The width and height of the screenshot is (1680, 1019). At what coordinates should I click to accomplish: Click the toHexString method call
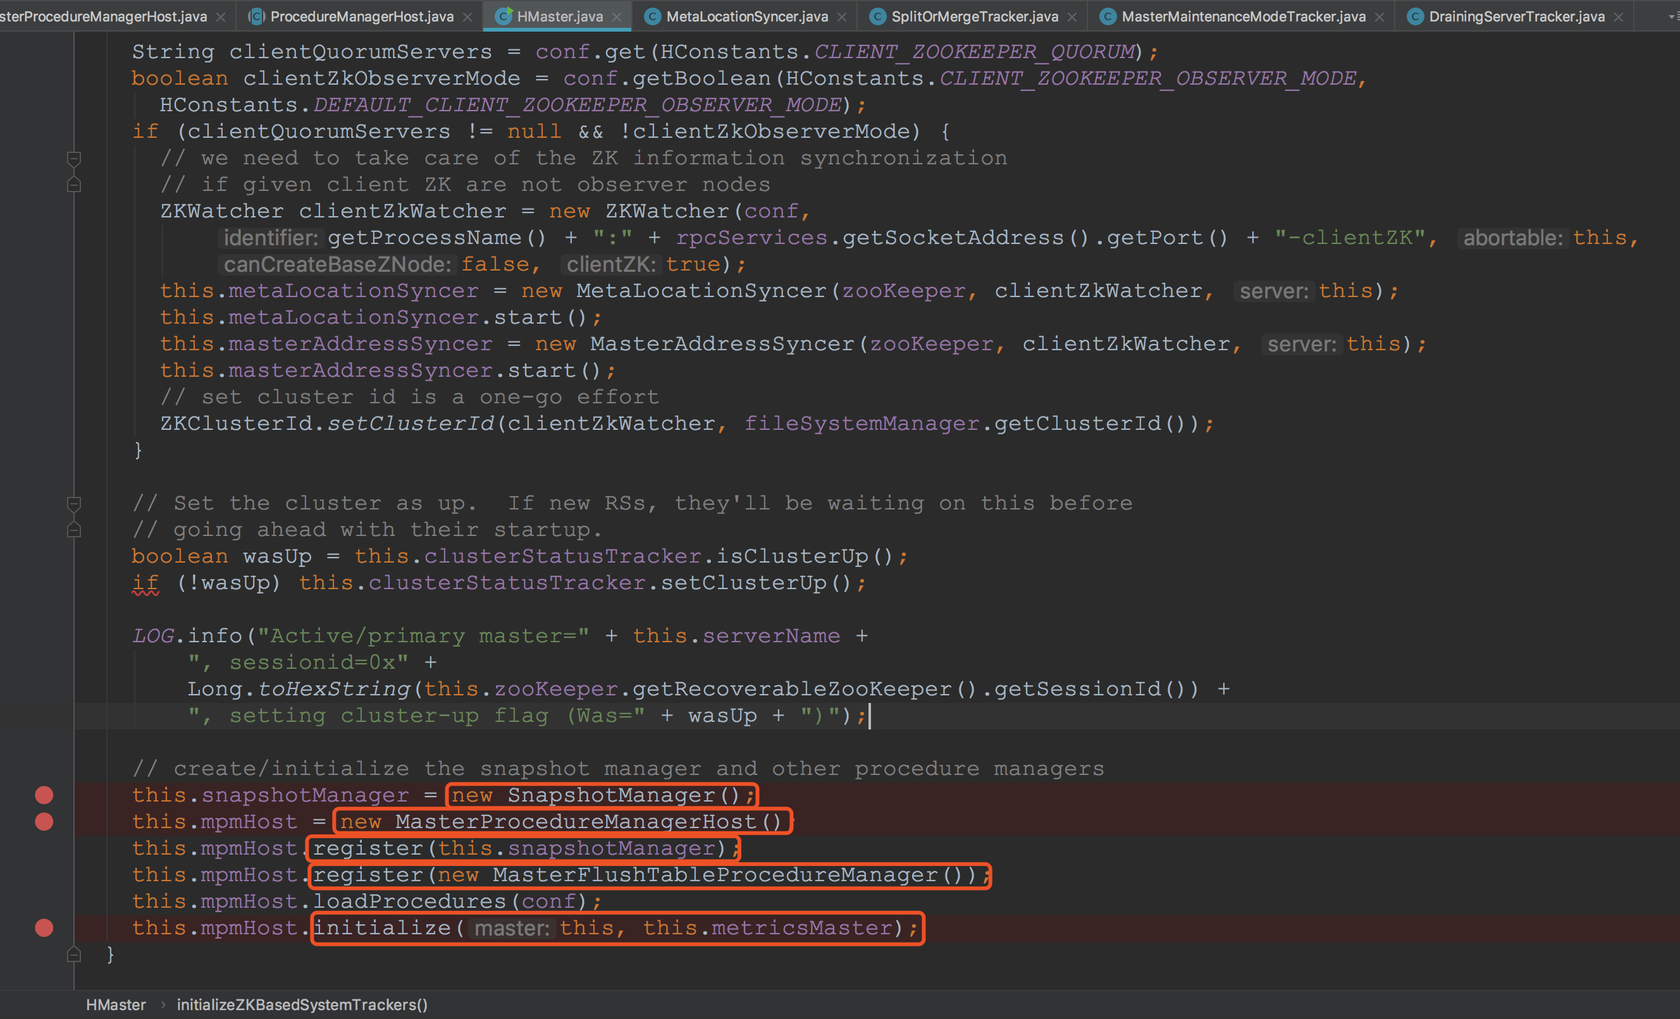click(x=334, y=689)
